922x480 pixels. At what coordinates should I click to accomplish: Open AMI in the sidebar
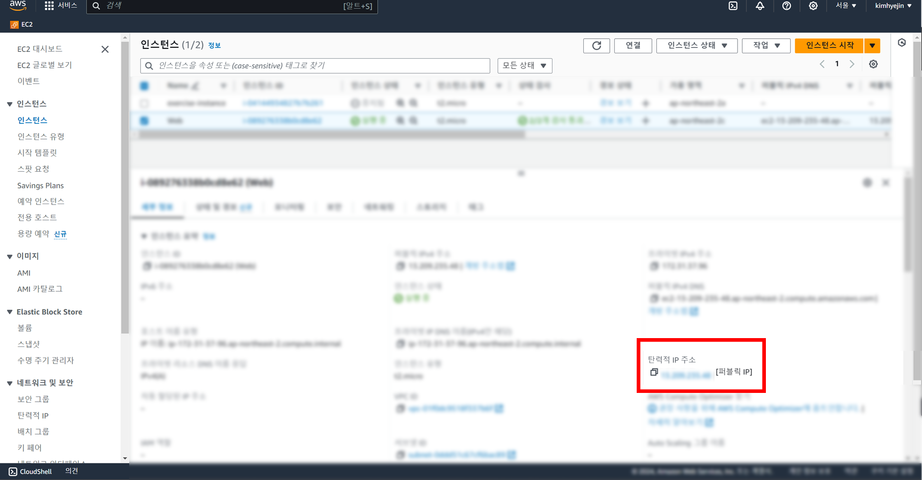pyautogui.click(x=24, y=273)
